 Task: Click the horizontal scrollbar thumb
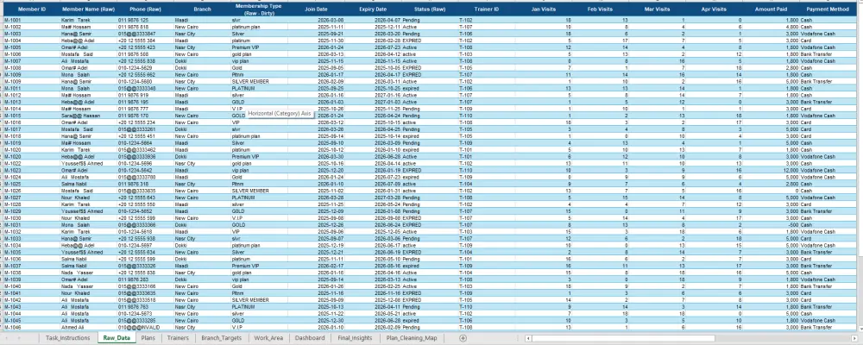coord(623,338)
